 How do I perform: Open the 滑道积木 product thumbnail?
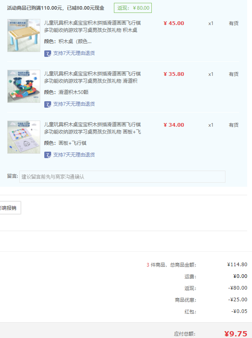click(x=24, y=86)
